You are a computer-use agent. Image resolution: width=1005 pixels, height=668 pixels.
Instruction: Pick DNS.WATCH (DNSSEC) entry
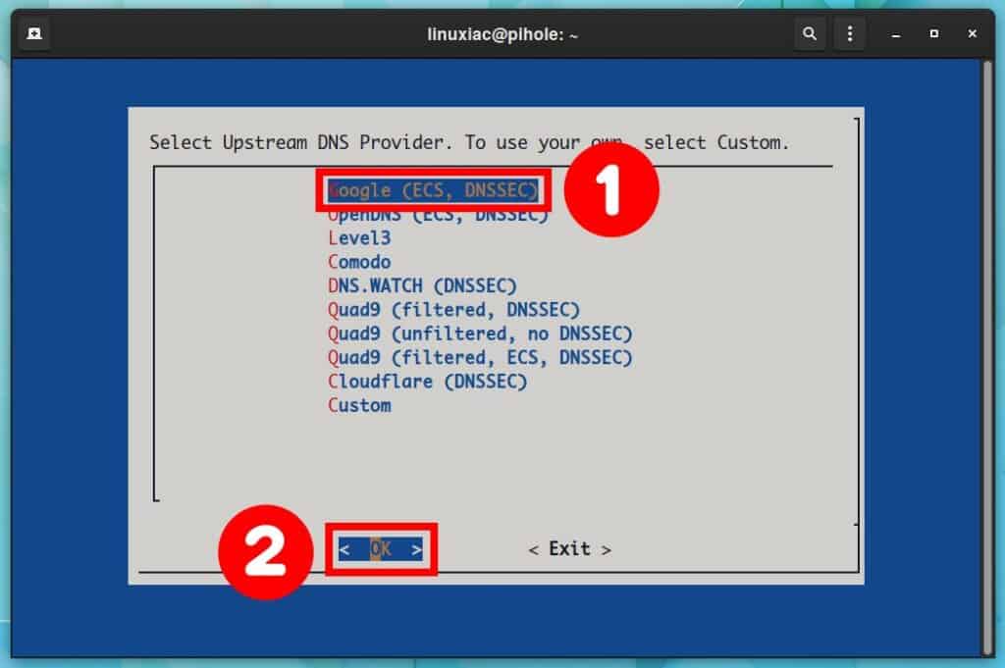[x=422, y=285]
